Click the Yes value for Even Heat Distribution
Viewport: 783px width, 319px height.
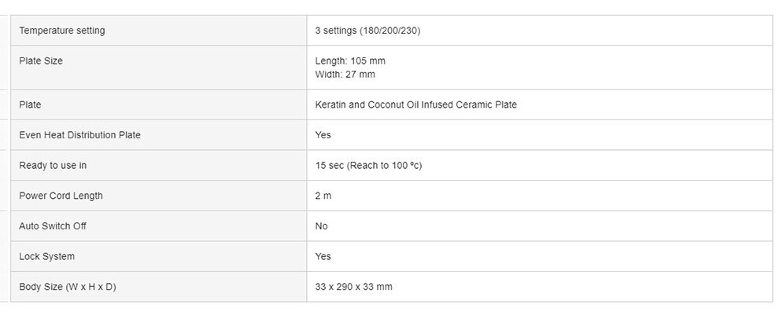click(323, 135)
